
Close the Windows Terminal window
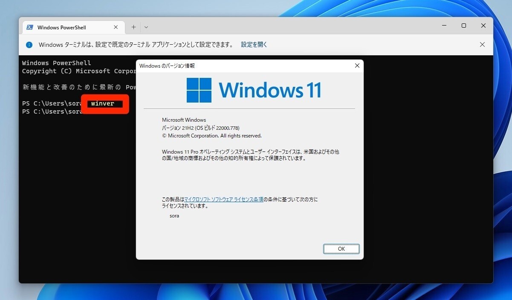(x=483, y=26)
